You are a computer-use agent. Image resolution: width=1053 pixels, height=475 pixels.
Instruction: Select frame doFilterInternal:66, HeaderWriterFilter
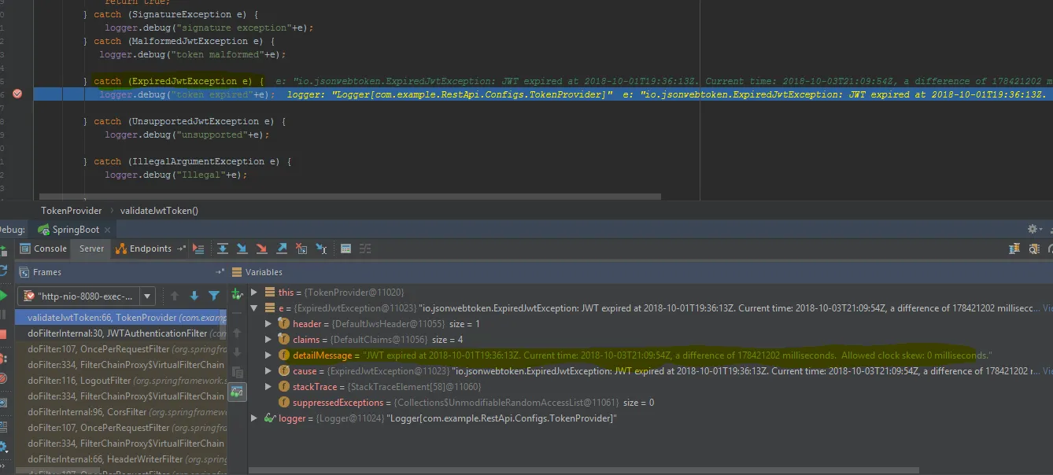point(120,459)
